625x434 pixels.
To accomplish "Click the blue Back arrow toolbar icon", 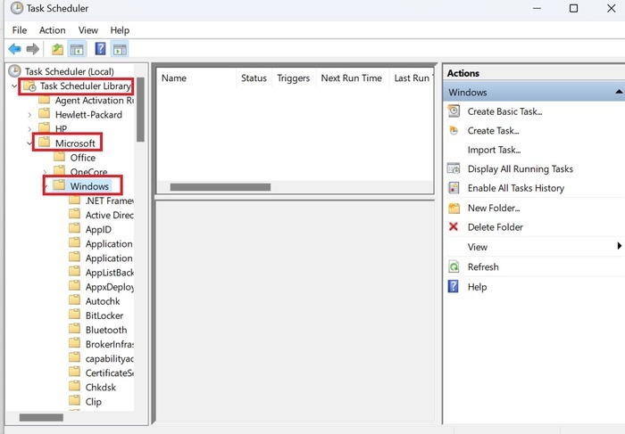I will pos(15,49).
